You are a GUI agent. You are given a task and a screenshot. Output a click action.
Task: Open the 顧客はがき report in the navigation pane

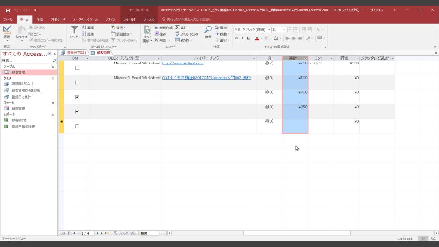click(19, 120)
